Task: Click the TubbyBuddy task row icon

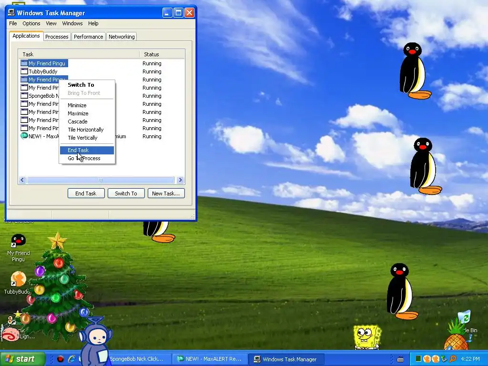Action: tap(24, 71)
